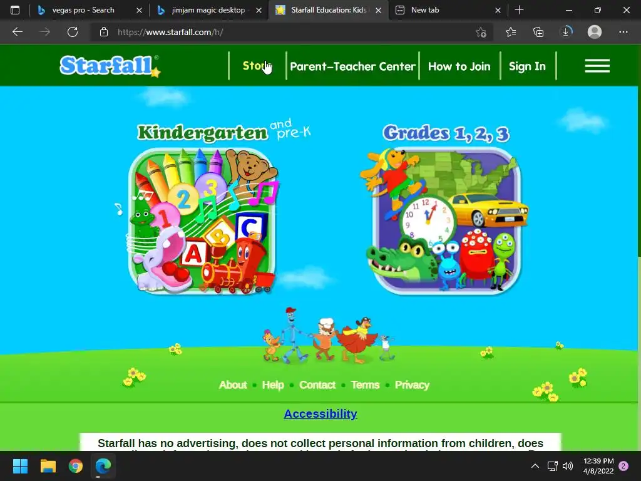
Task: Open the How to Join page
Action: coord(459,66)
